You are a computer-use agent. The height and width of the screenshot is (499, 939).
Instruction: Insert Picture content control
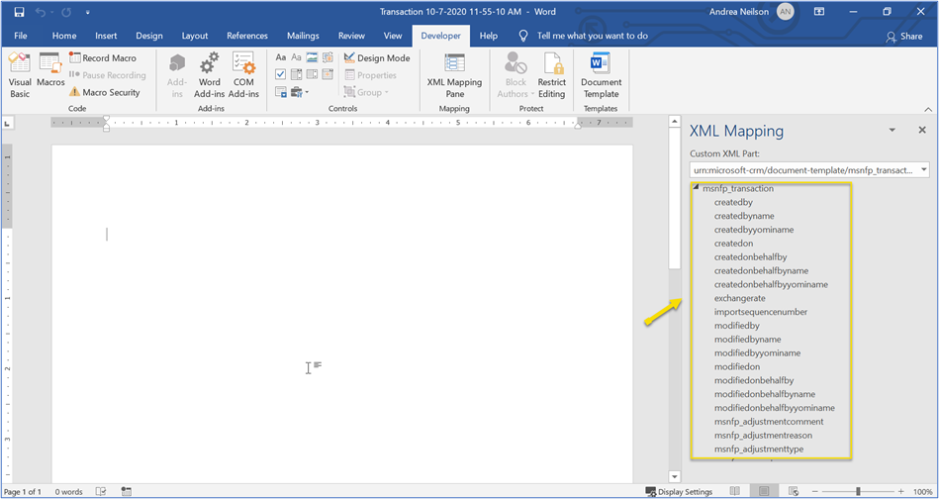click(312, 57)
